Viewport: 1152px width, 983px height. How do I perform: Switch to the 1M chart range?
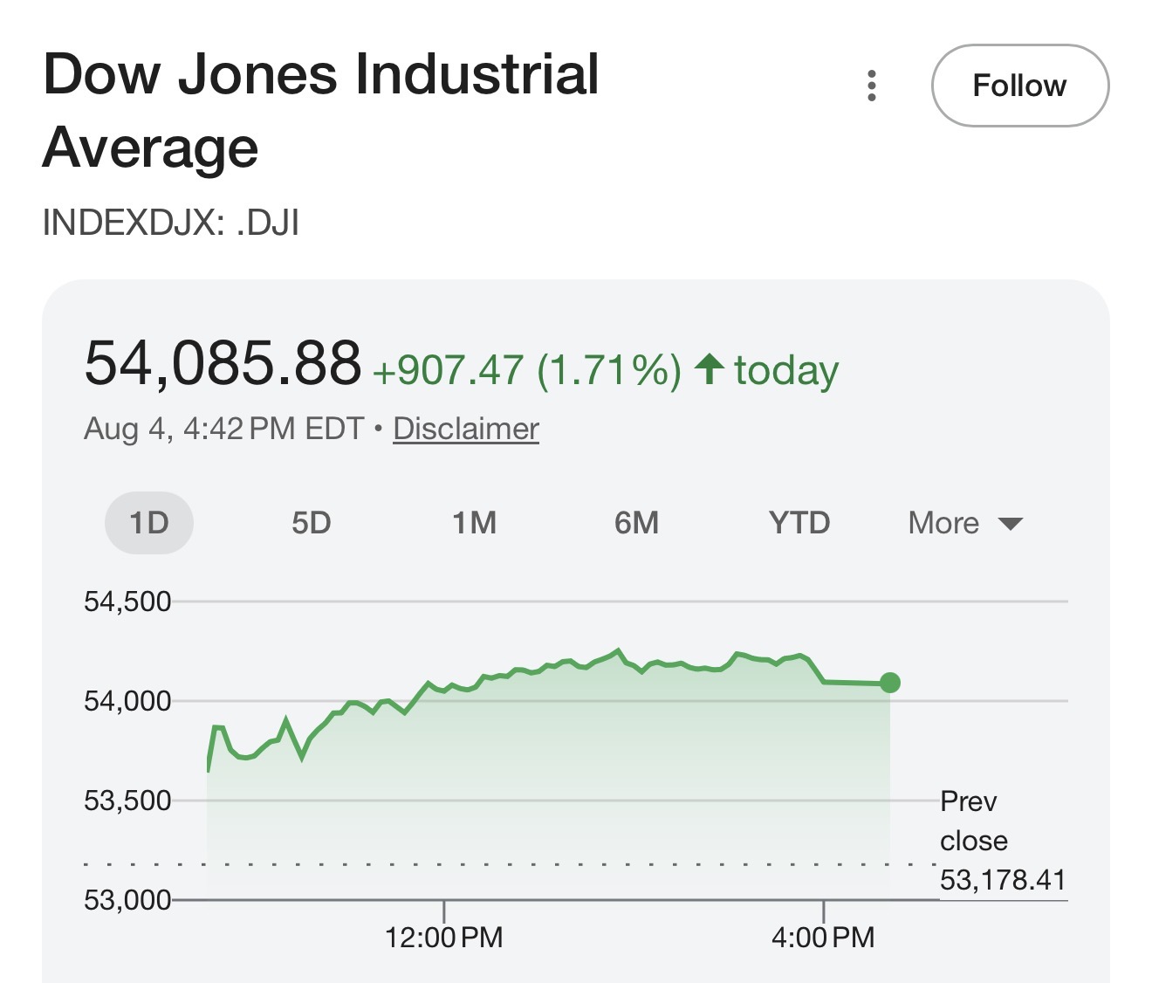474,523
